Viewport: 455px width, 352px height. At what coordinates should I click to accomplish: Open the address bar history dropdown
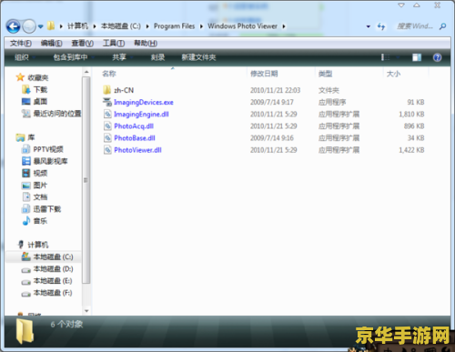[x=369, y=26]
